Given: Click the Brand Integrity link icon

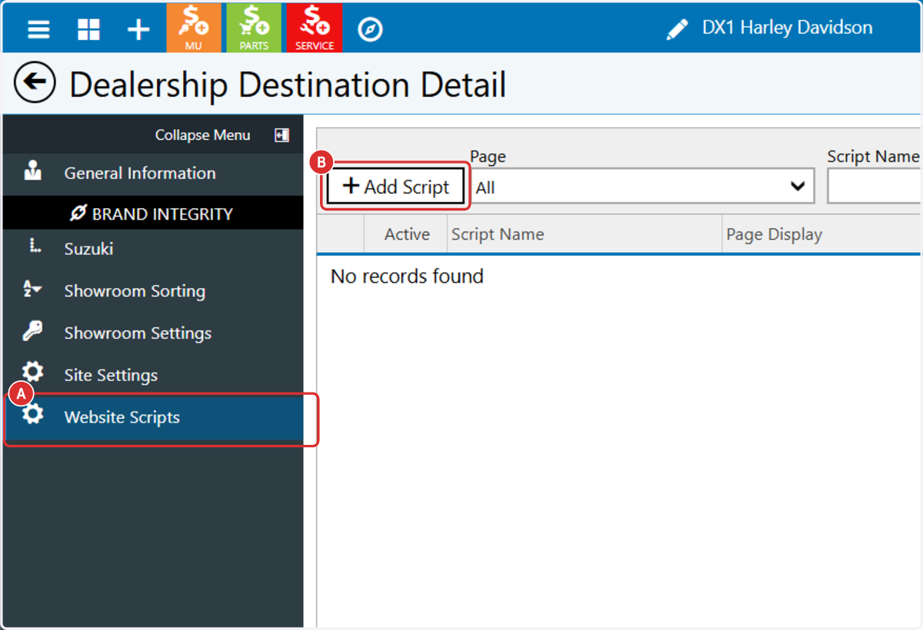Looking at the screenshot, I should (78, 214).
